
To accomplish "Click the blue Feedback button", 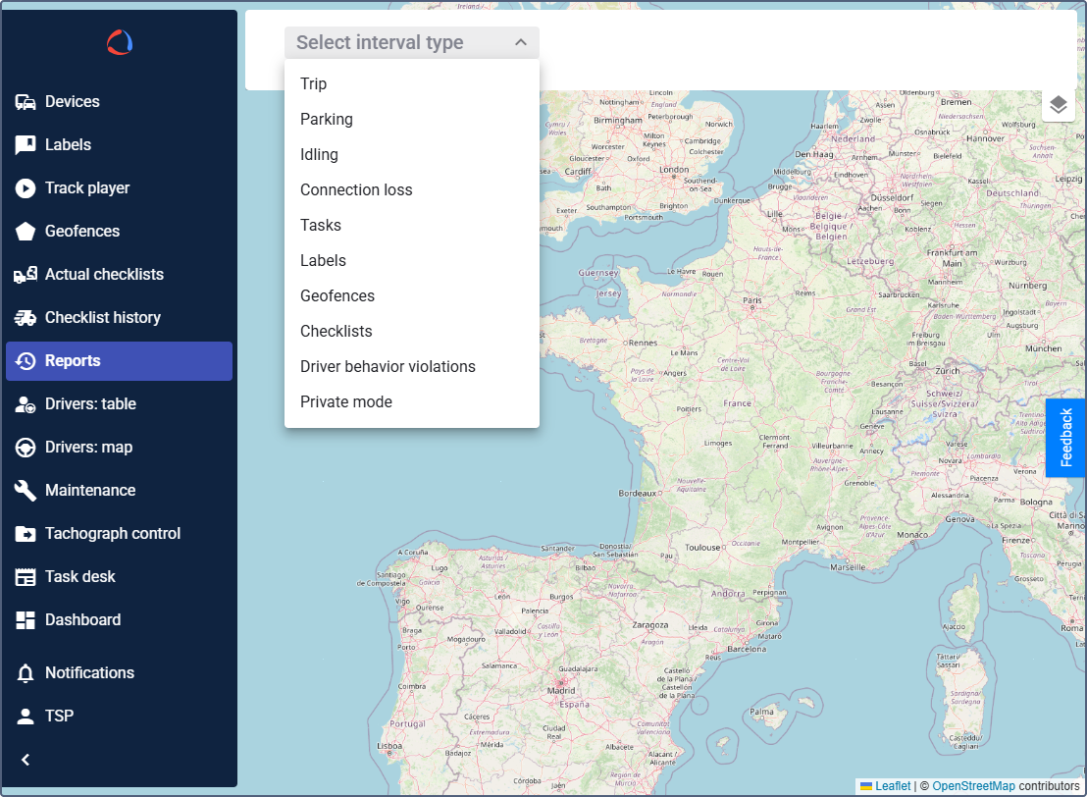I will click(1066, 438).
